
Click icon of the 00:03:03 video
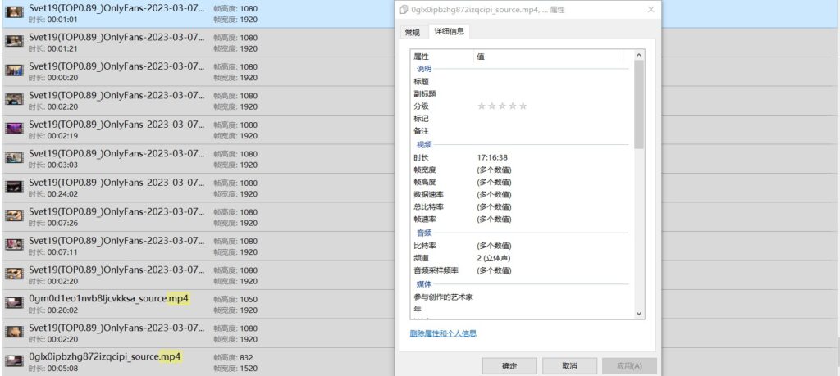click(14, 157)
